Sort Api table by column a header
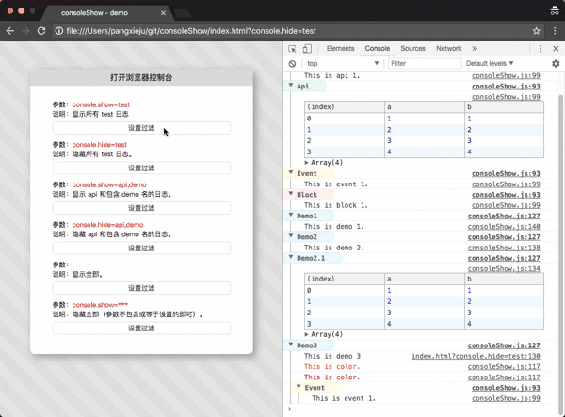The width and height of the screenshot is (565, 417). coord(425,107)
